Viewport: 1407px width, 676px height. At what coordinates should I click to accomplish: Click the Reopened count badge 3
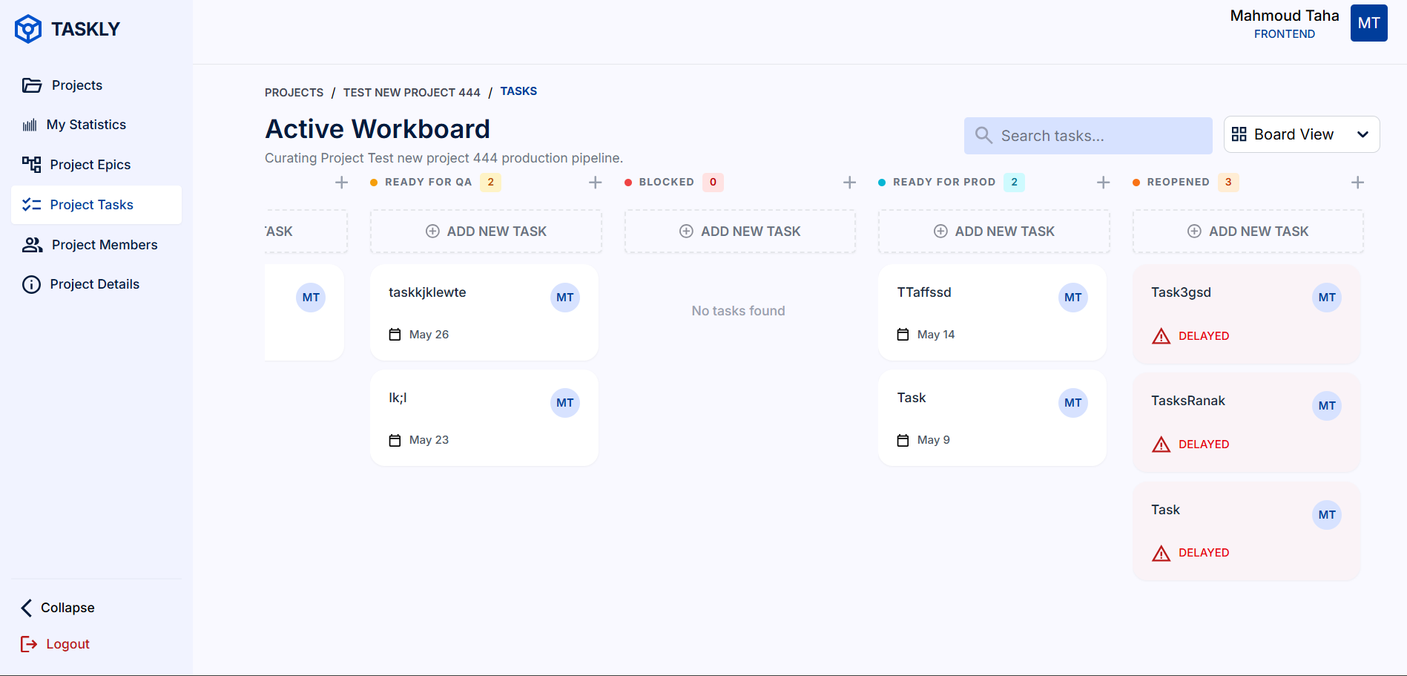[1228, 182]
